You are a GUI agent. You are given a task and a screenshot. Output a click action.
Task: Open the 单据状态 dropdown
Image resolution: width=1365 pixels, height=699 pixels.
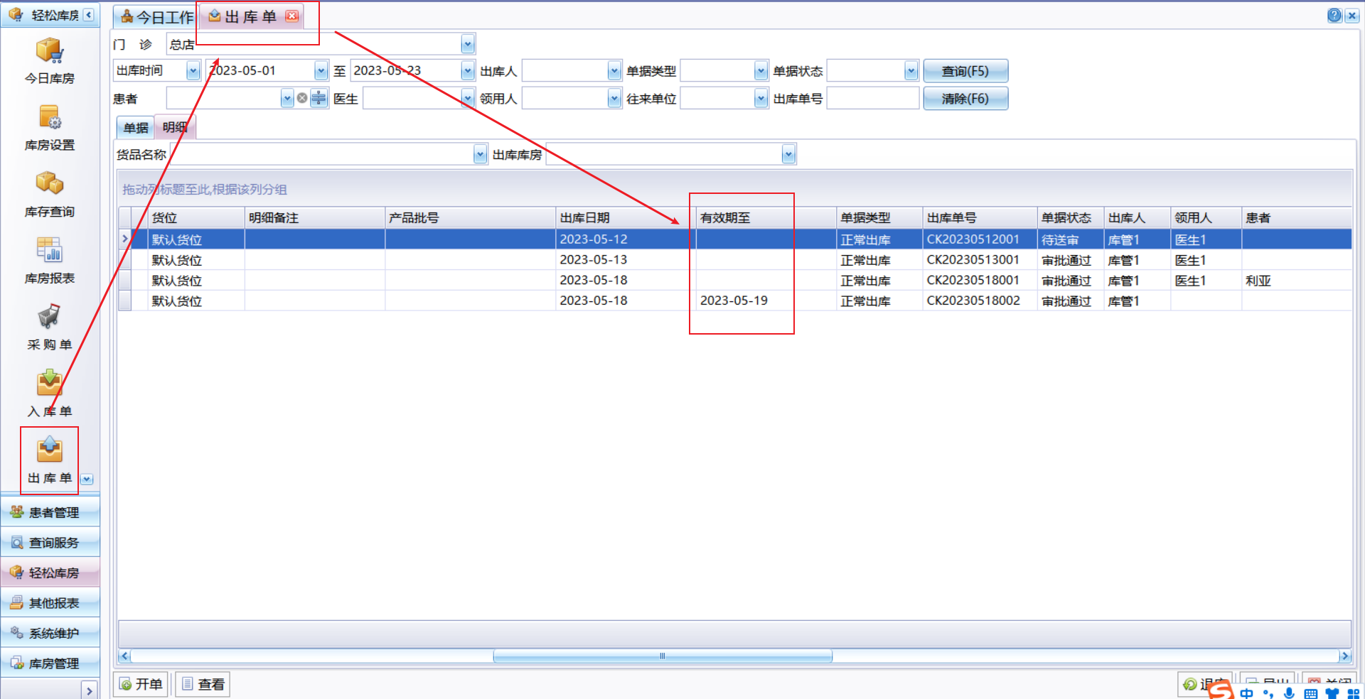(911, 70)
